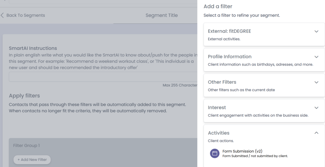Screen dimensions: 325x167
Task: Expand the Interest section chevron
Action: click(x=316, y=108)
